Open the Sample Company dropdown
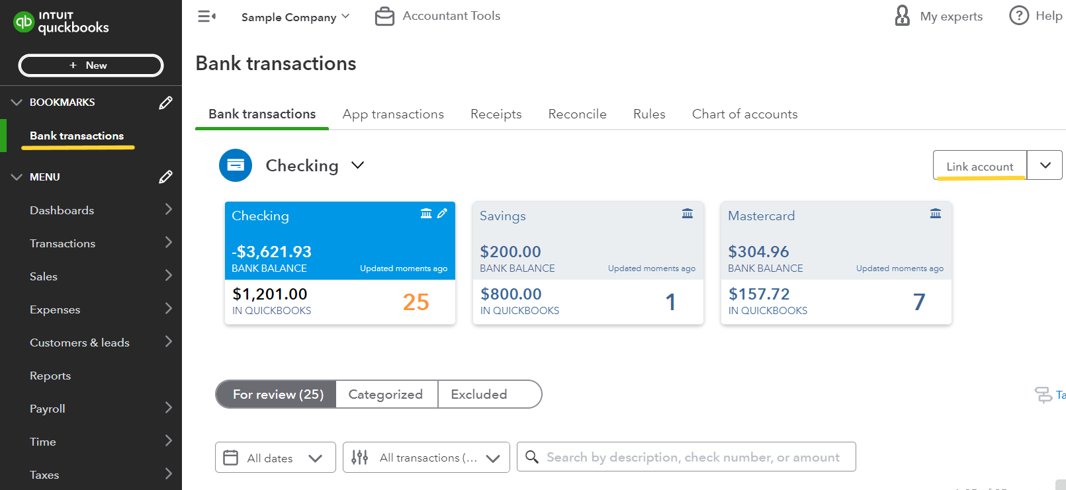 coord(295,17)
